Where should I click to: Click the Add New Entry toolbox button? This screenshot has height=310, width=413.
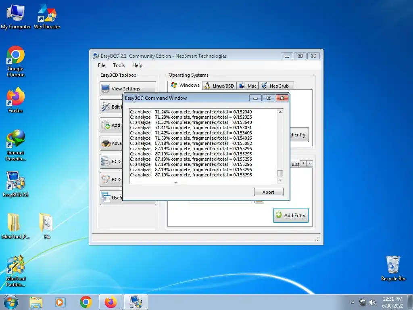click(111, 125)
